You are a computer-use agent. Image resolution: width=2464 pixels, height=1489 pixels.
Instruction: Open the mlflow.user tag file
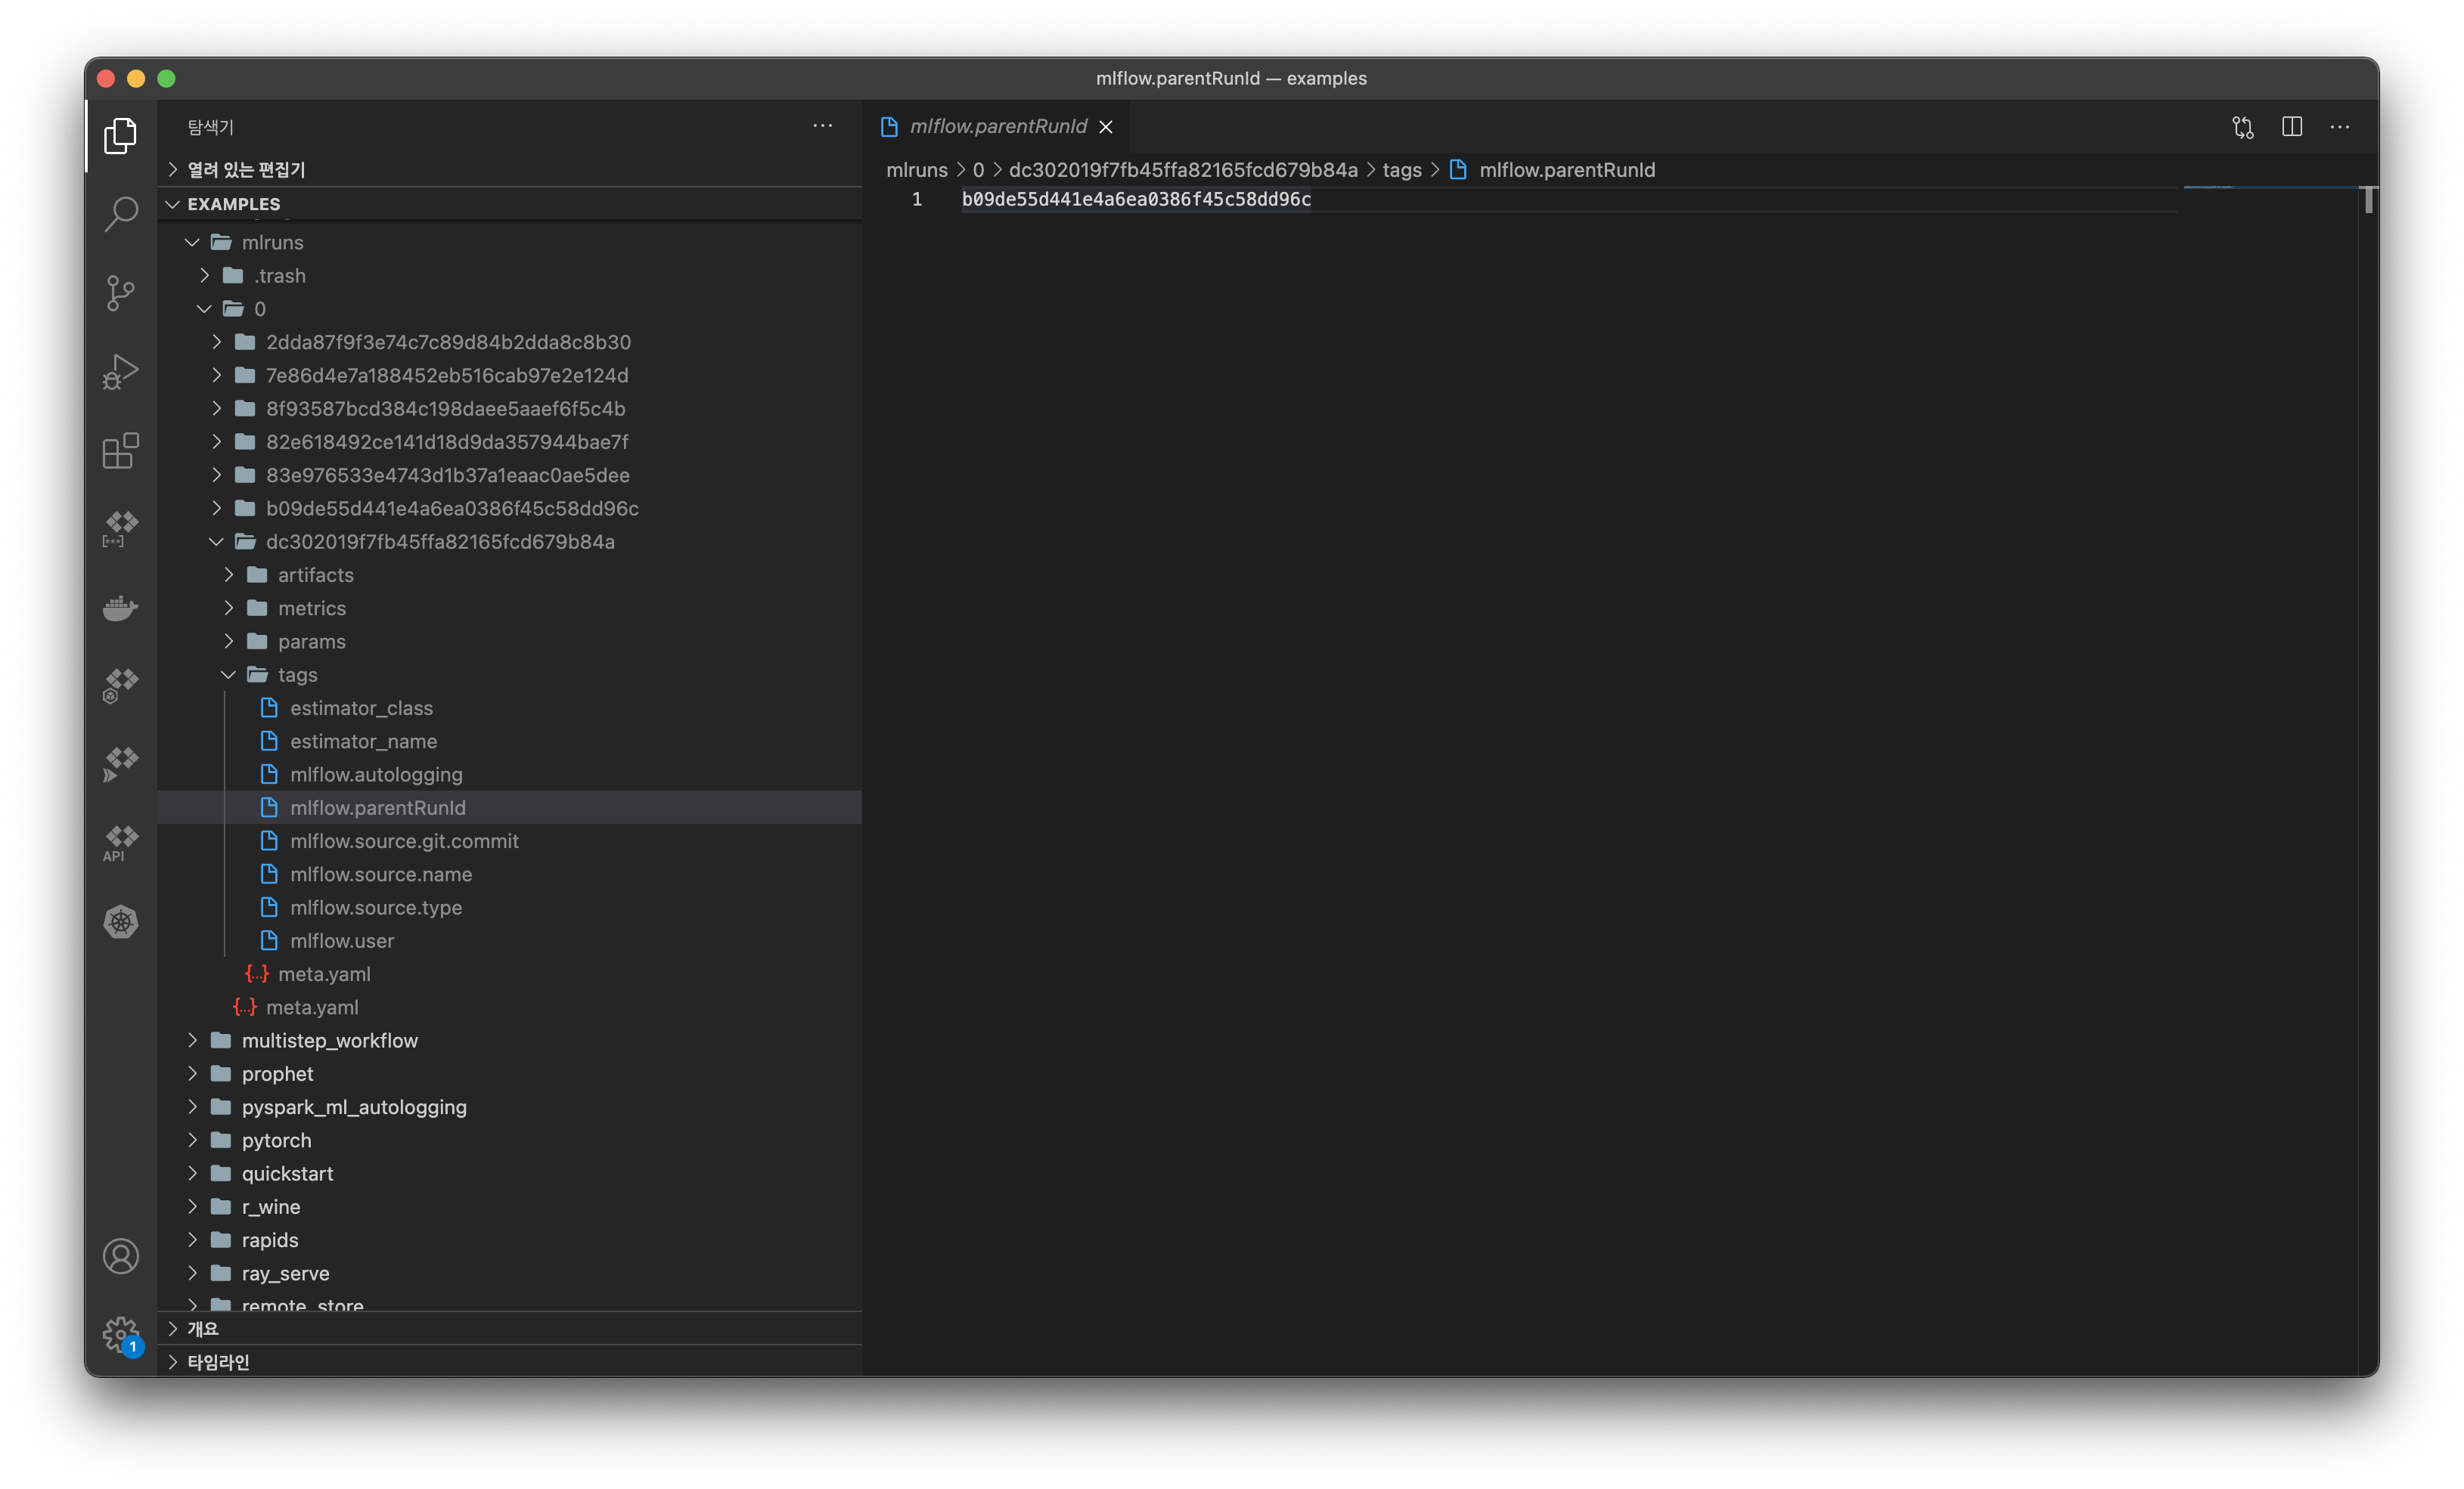coord(342,940)
